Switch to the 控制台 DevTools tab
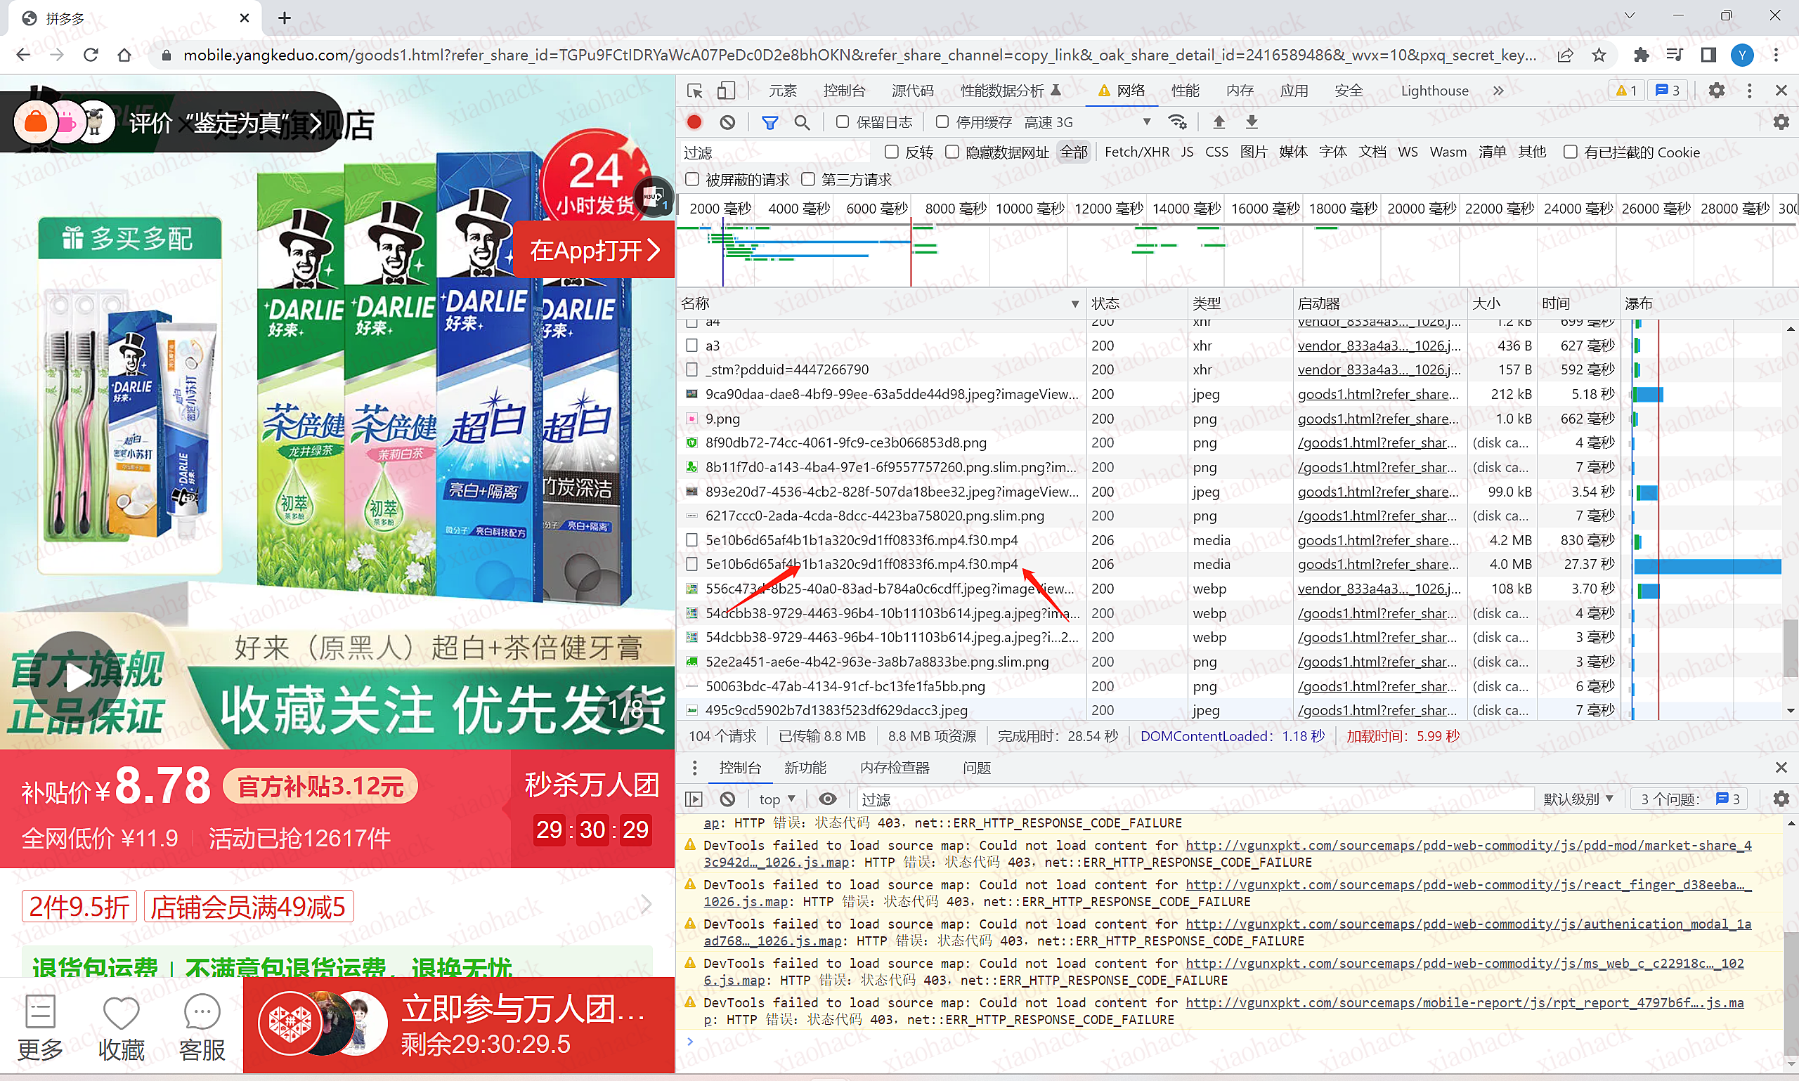The image size is (1799, 1081). tap(844, 91)
